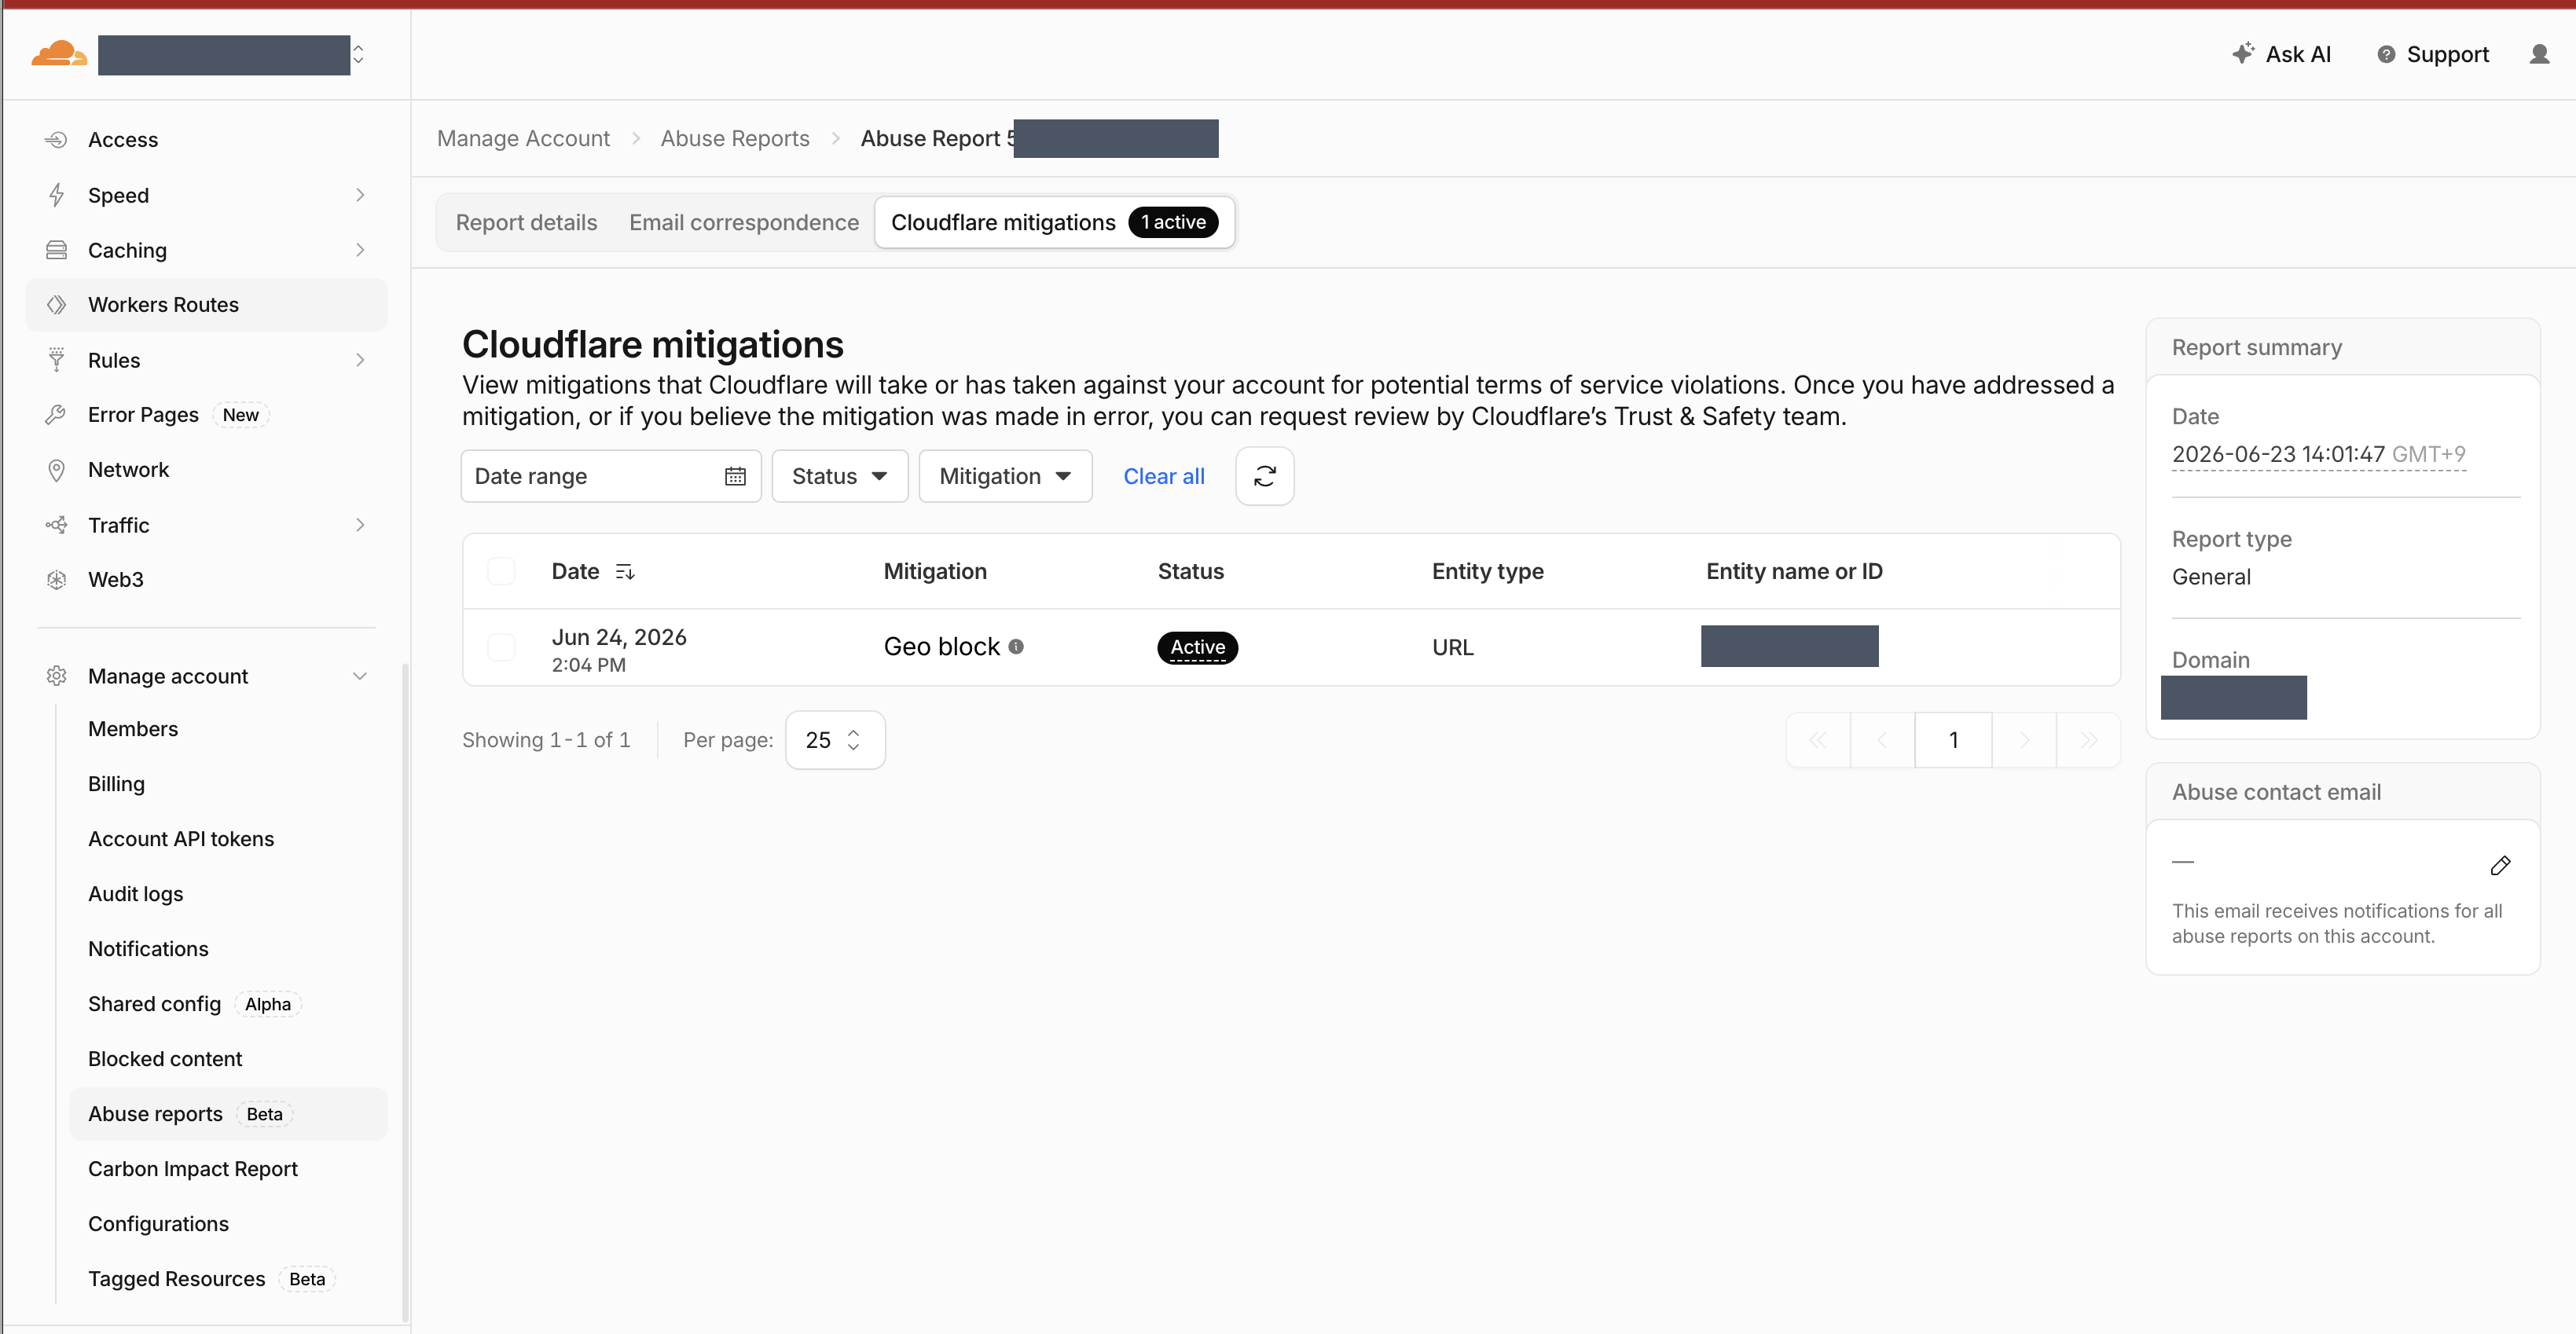Change the Per page 25 selector

(x=835, y=739)
